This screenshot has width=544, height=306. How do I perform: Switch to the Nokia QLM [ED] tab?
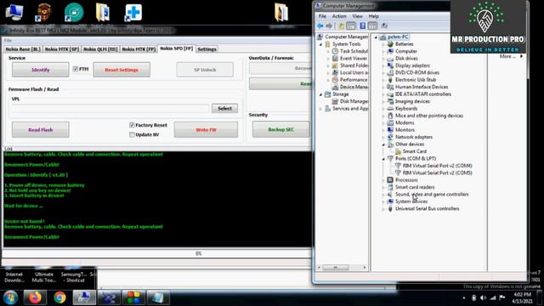100,49
